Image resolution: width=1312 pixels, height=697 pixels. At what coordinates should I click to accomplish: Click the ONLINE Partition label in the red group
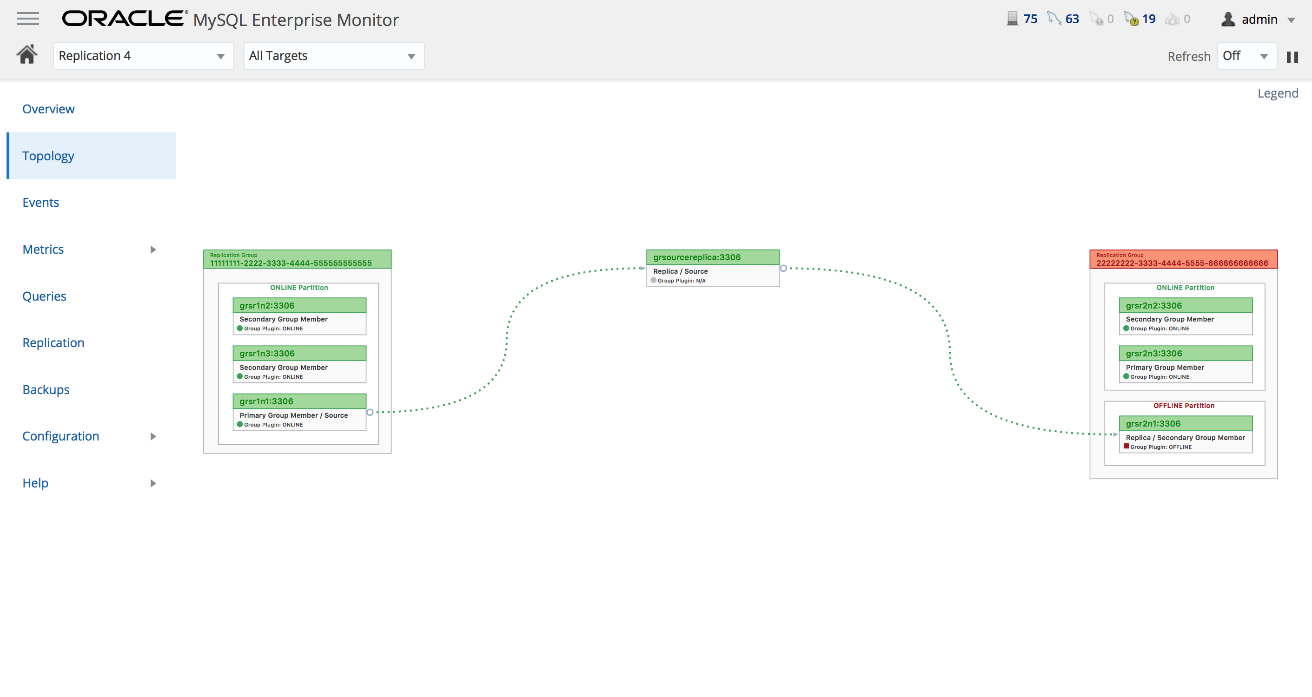click(x=1185, y=288)
